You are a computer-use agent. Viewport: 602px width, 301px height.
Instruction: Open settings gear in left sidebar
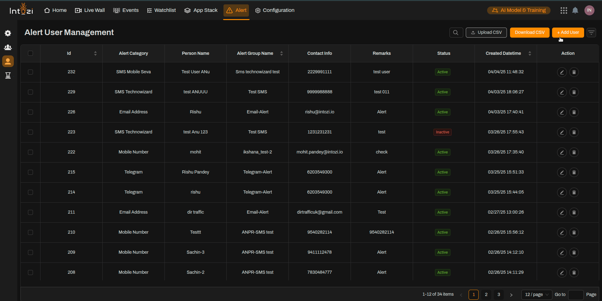click(8, 33)
